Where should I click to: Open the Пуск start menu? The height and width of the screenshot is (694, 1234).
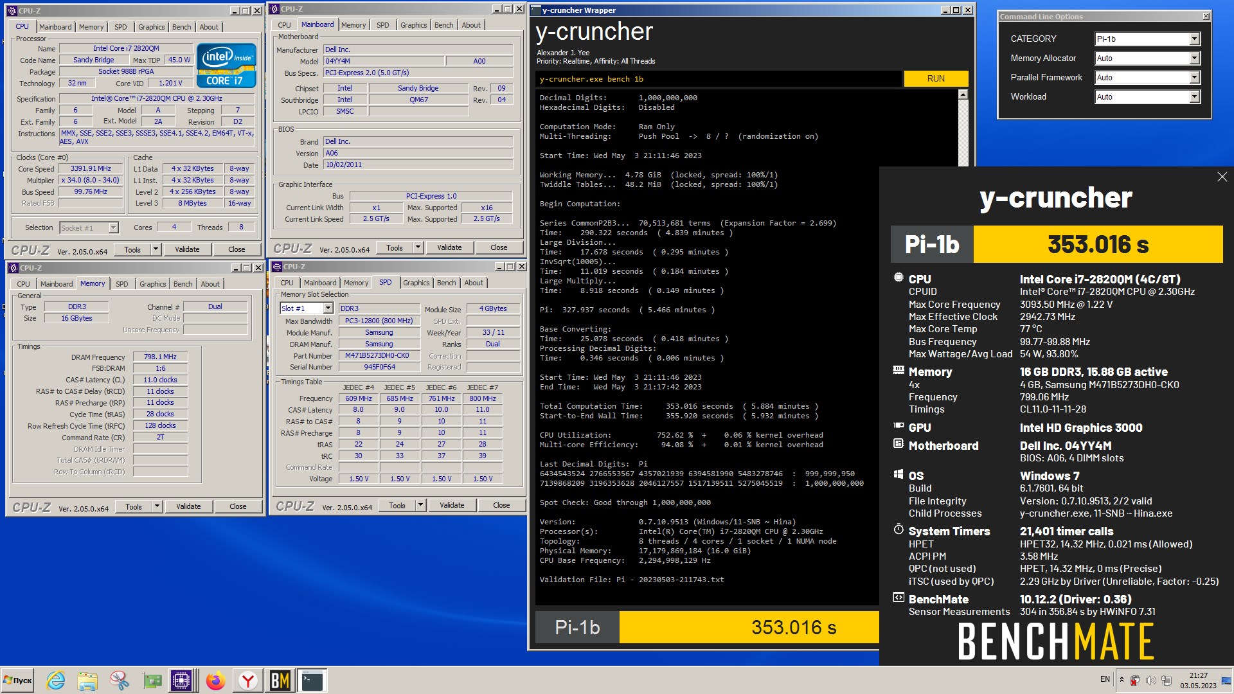coord(18,680)
